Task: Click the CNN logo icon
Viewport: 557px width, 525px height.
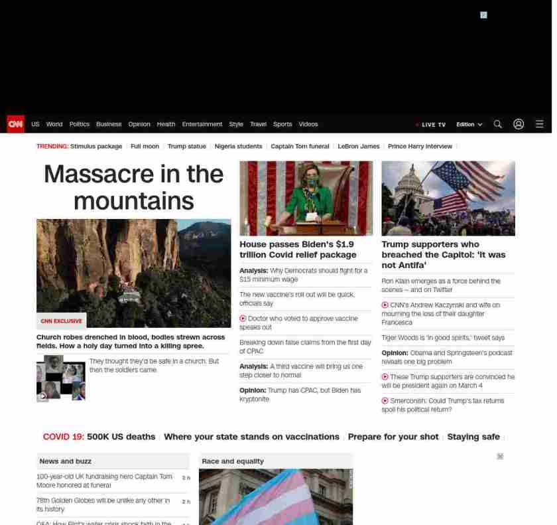Action: click(x=15, y=124)
